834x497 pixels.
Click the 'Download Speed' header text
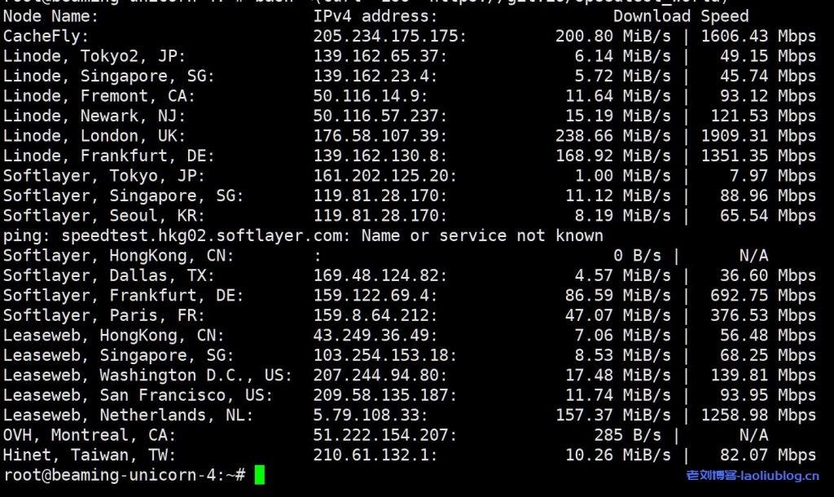(x=681, y=15)
